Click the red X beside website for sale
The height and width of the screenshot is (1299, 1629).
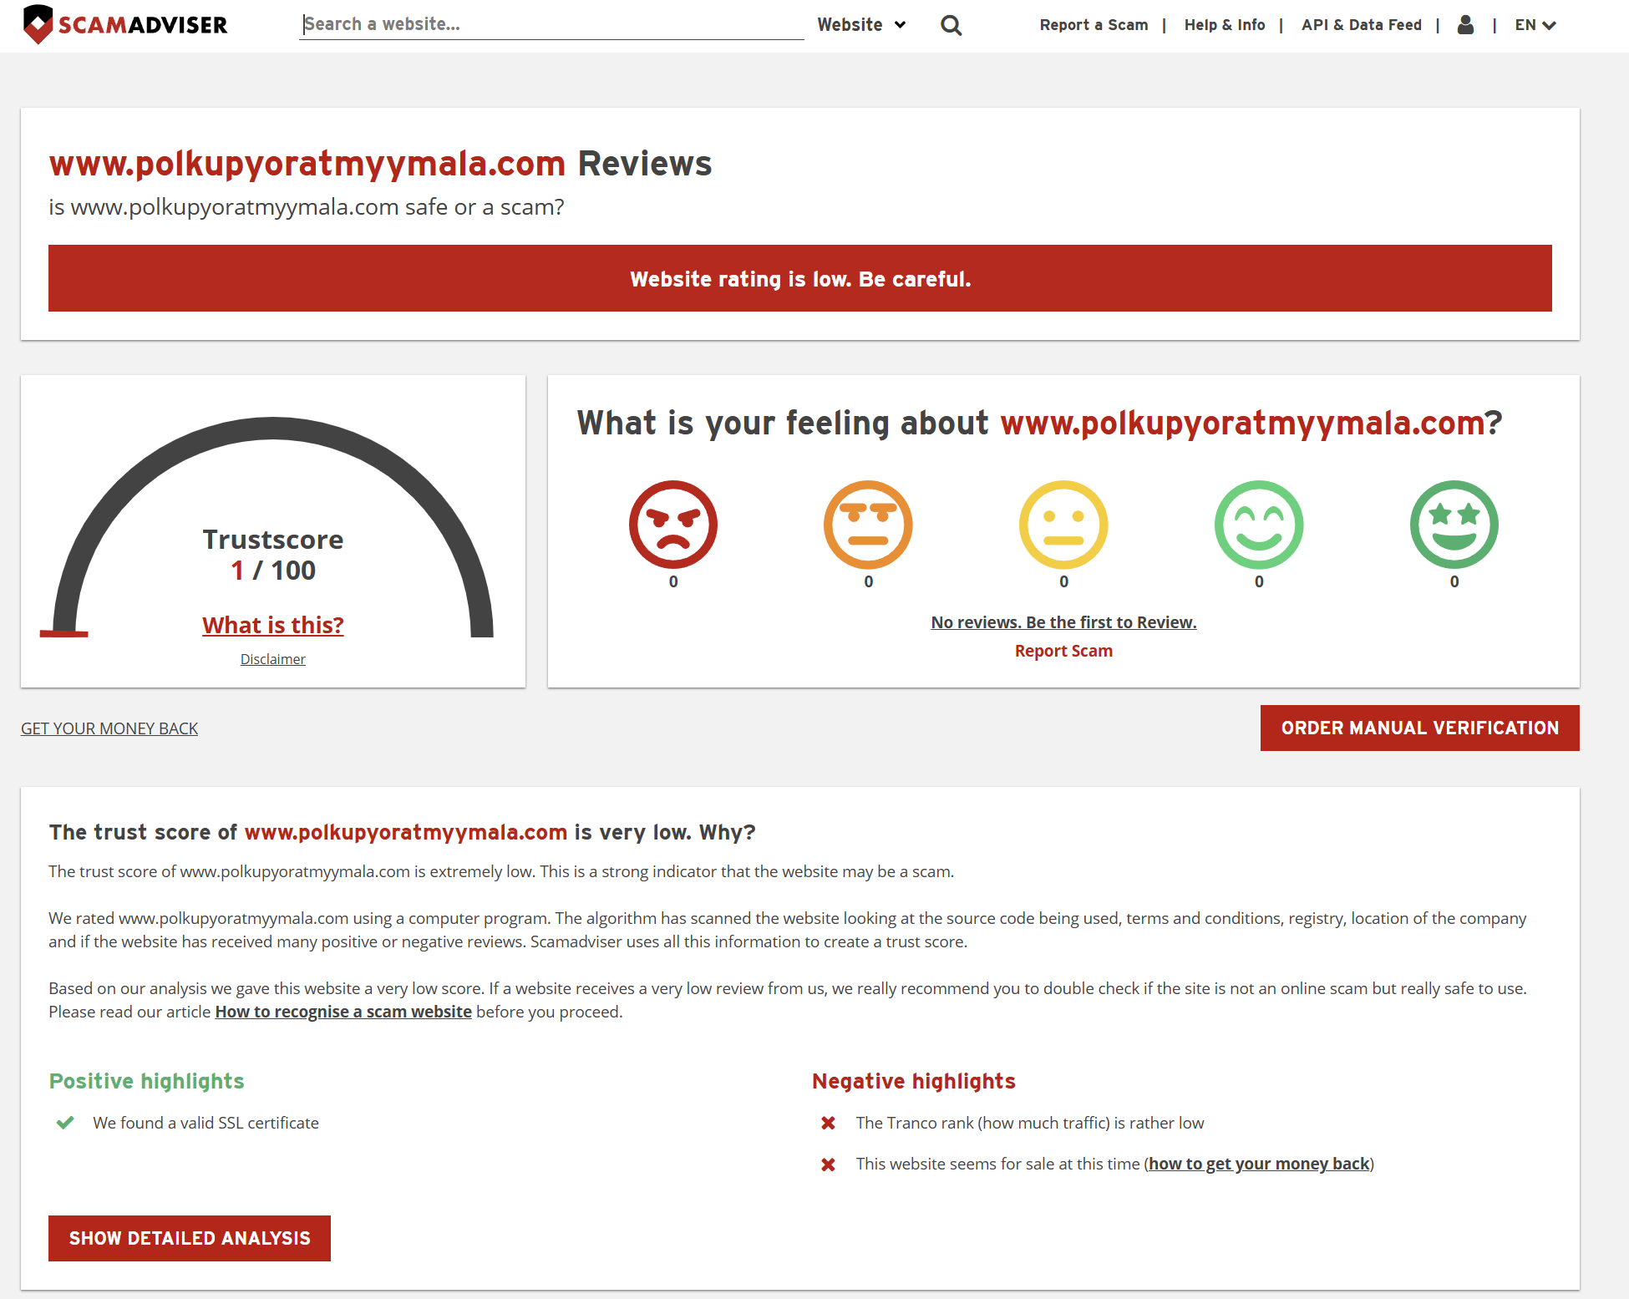(x=828, y=1164)
